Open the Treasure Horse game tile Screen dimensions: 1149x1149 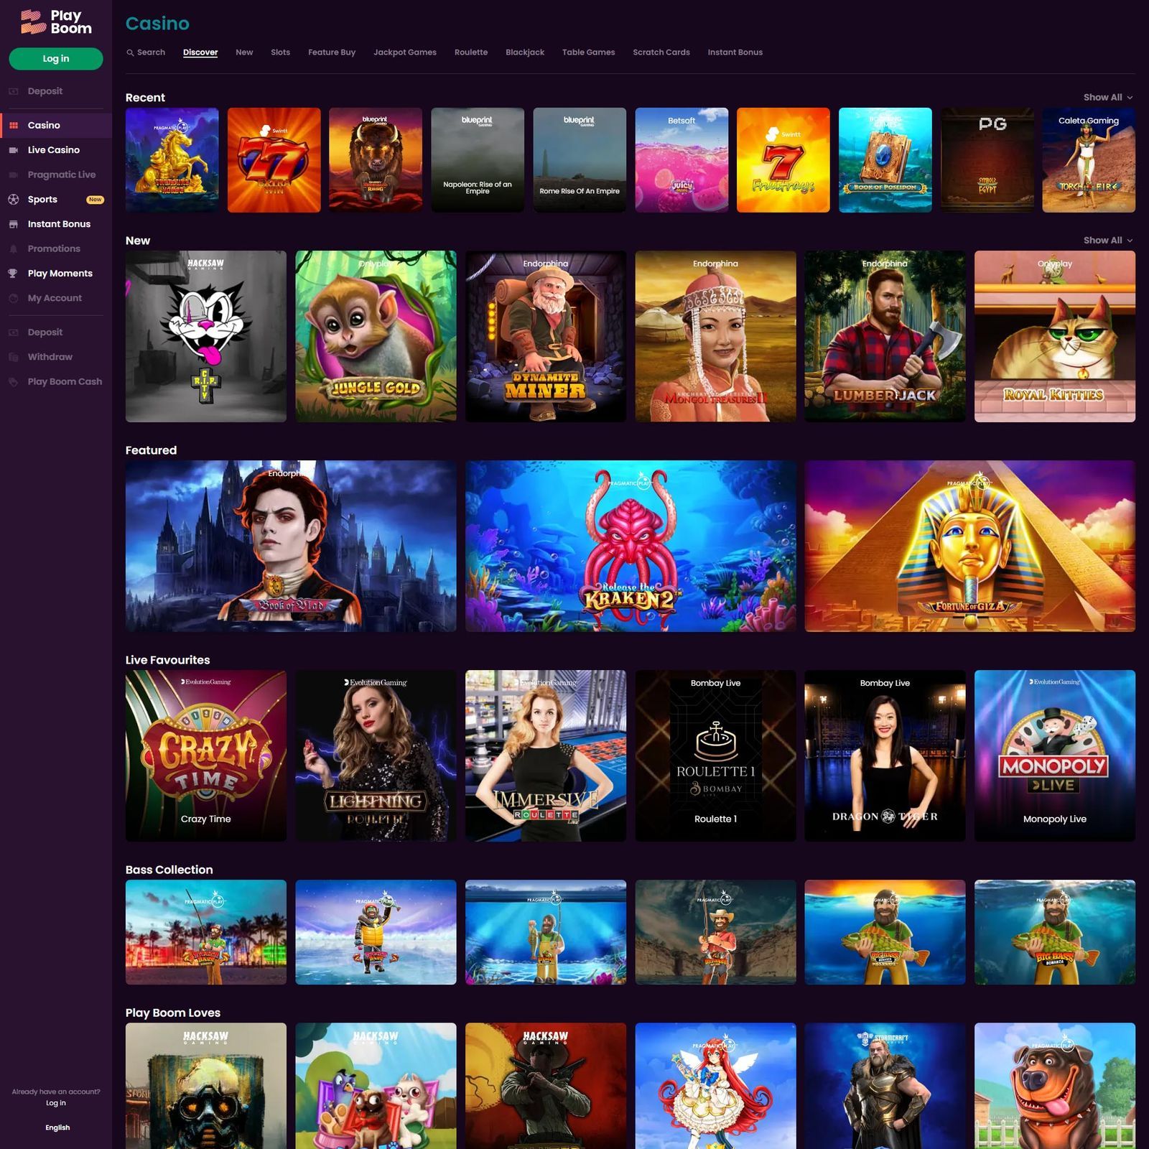(x=172, y=160)
